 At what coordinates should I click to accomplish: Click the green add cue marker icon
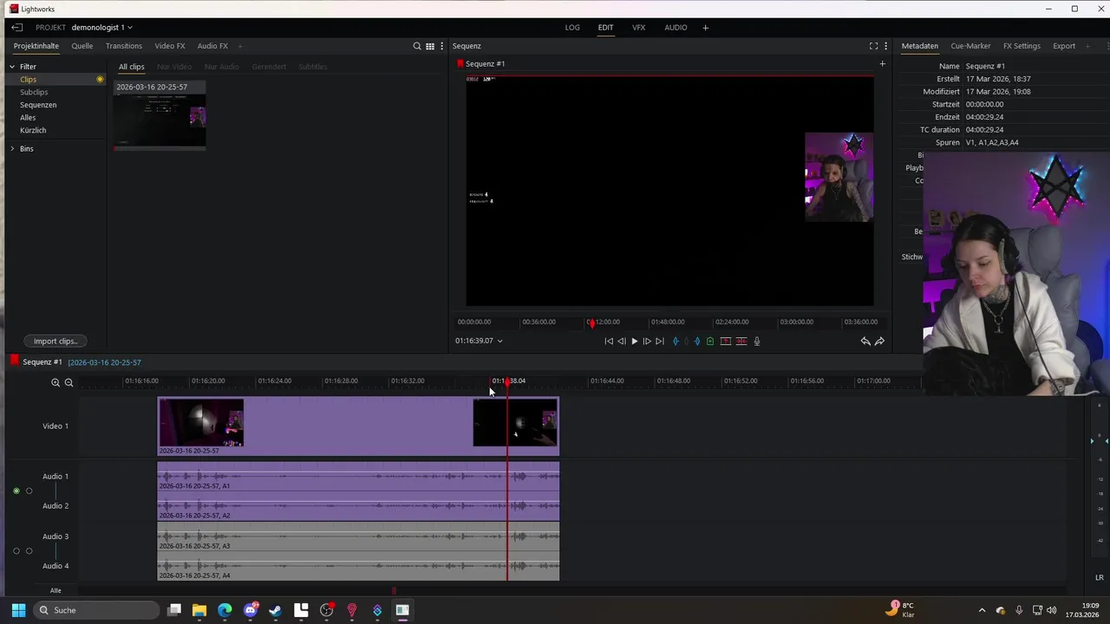[x=710, y=341]
